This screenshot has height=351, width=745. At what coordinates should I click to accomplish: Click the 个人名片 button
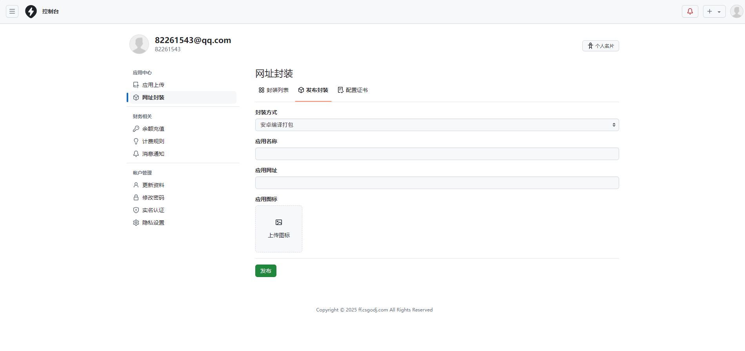point(600,46)
